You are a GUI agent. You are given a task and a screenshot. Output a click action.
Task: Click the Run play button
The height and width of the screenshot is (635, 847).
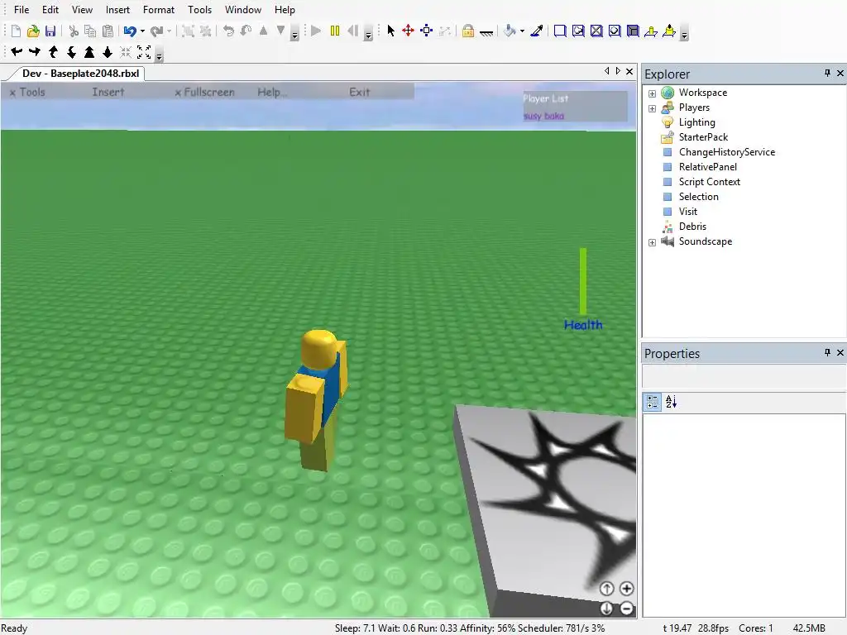pyautogui.click(x=316, y=31)
